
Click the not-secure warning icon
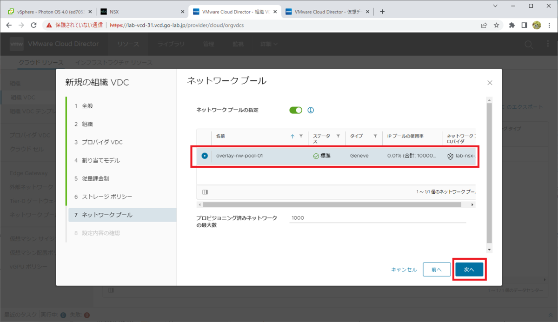pyautogui.click(x=49, y=25)
